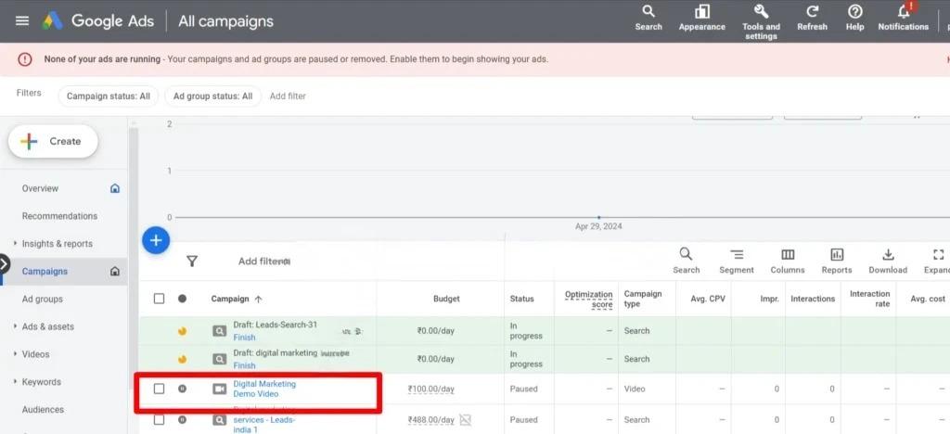Open Ad group status: All filter
This screenshot has height=434, width=950.
click(x=212, y=96)
